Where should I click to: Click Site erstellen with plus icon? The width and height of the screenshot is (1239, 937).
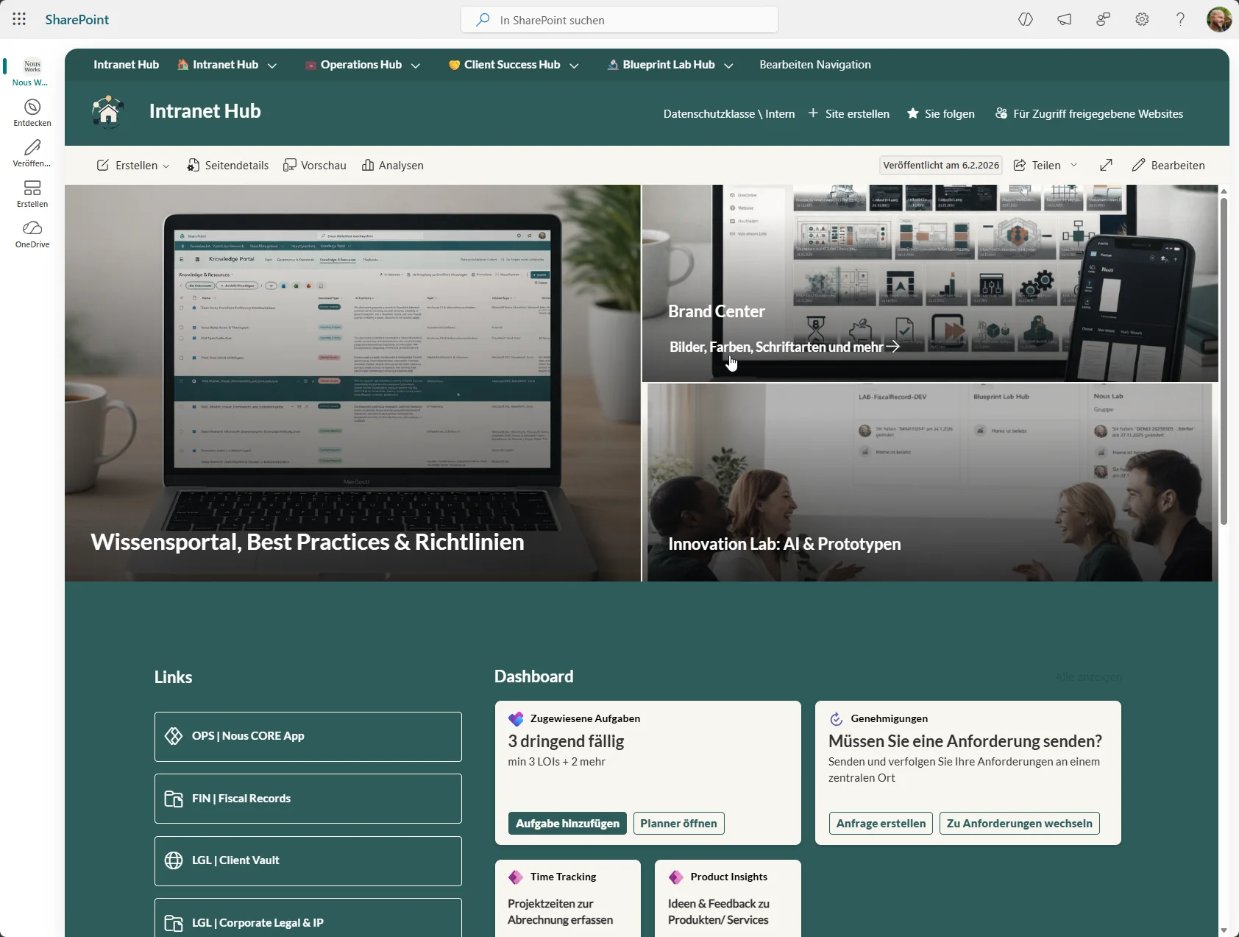(x=849, y=113)
